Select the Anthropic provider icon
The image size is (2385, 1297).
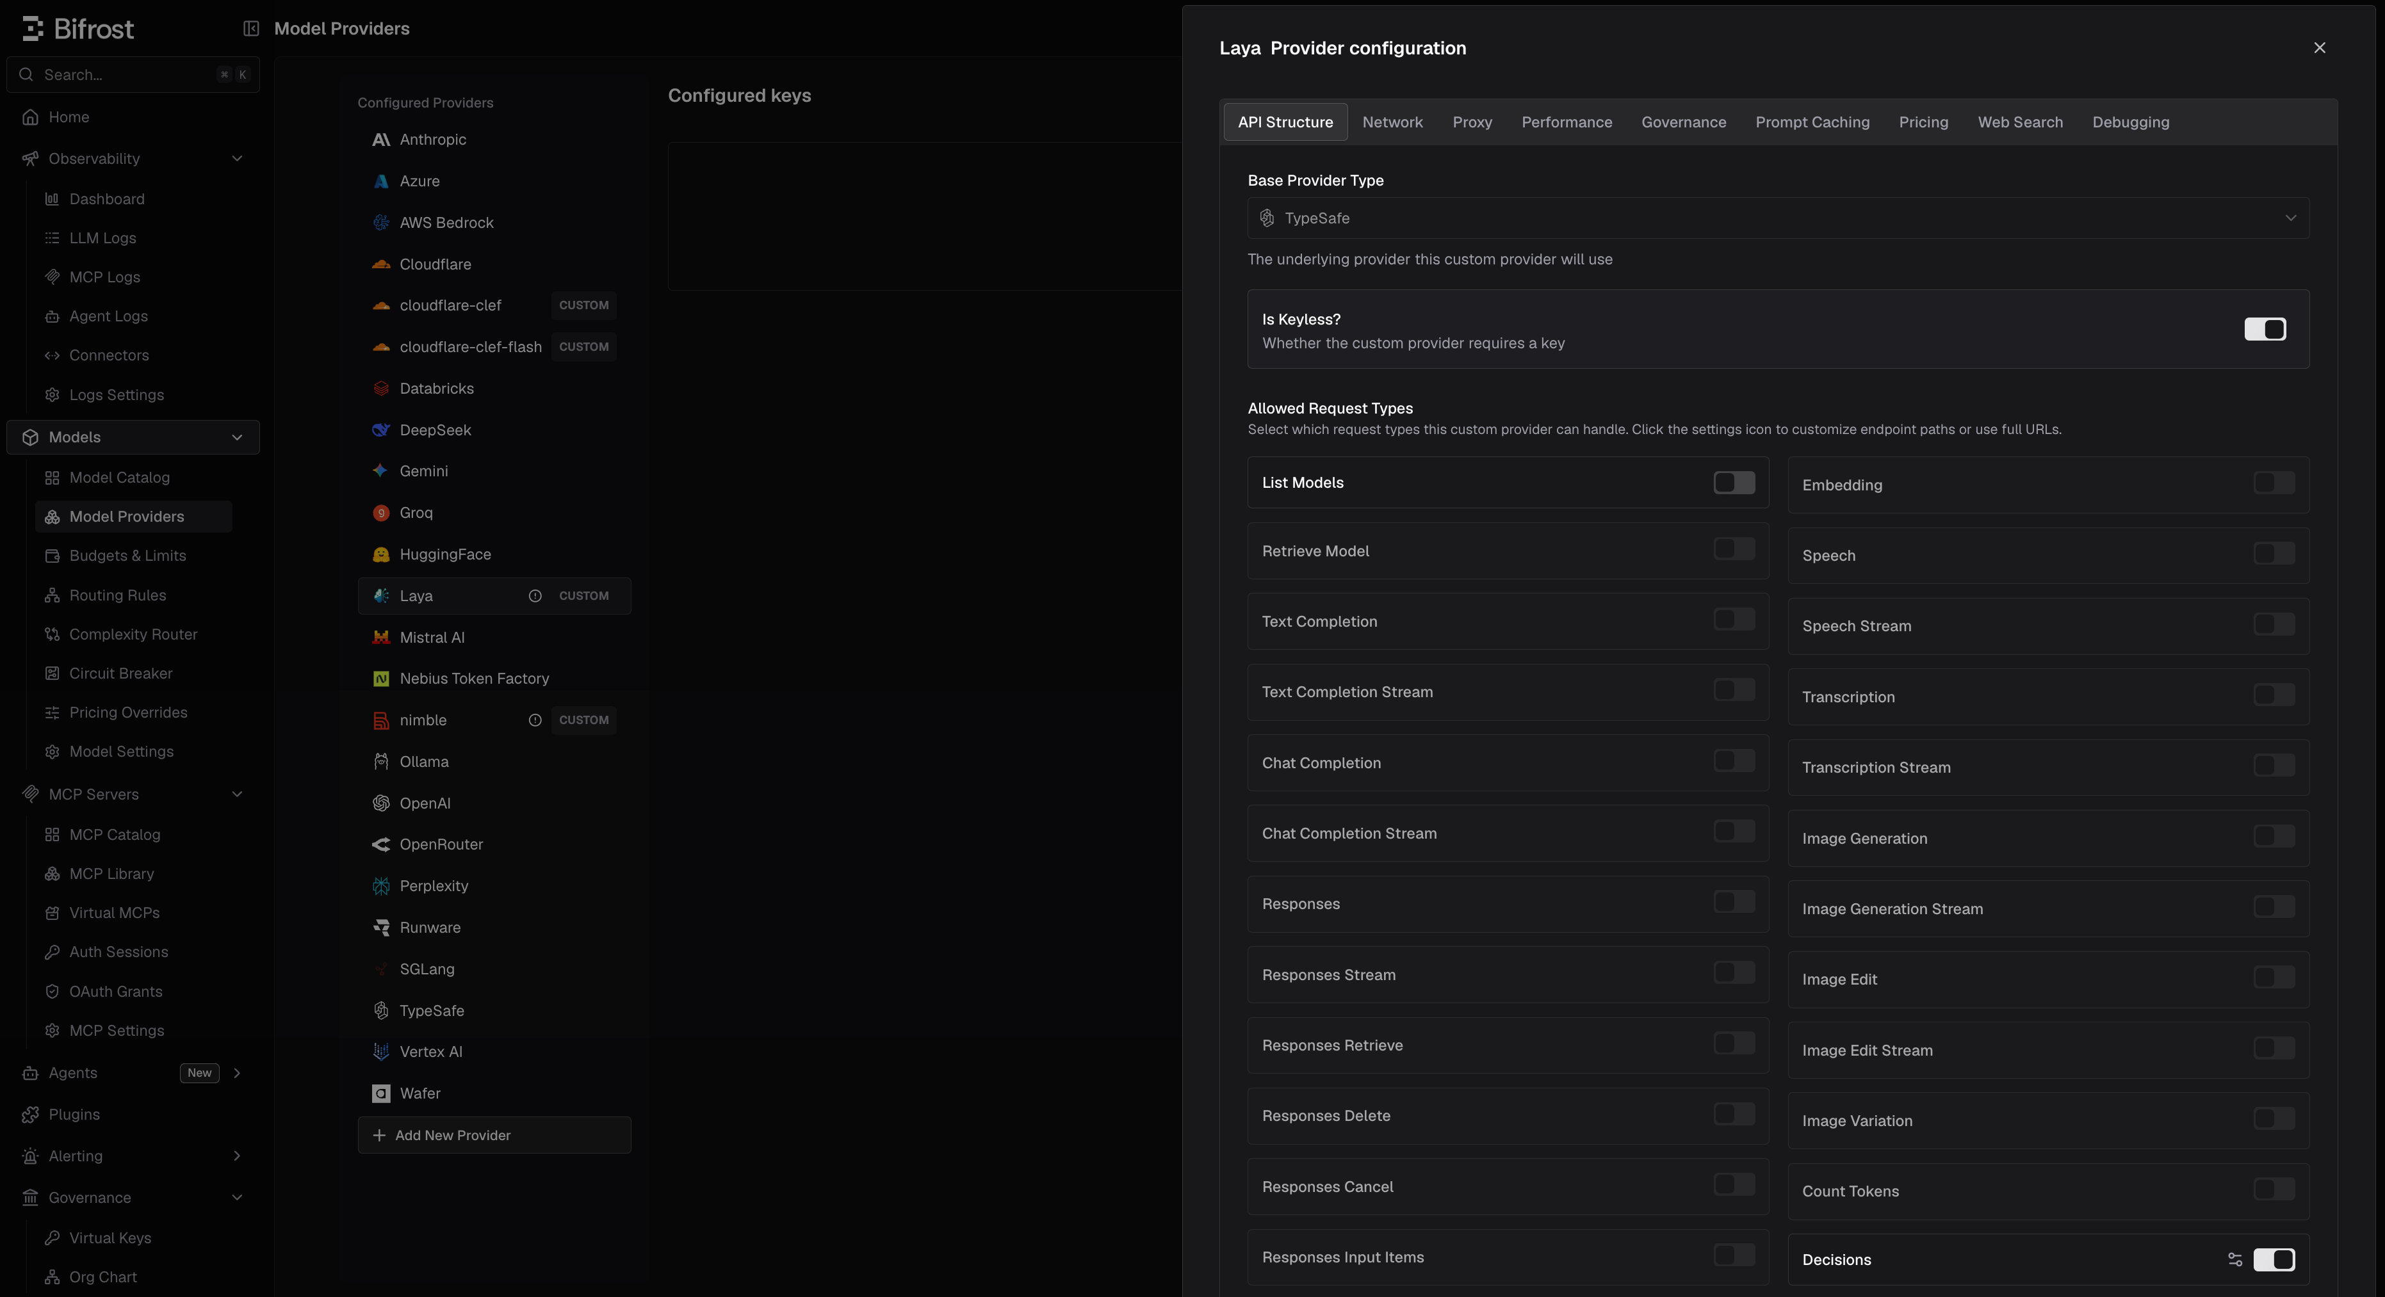point(380,140)
